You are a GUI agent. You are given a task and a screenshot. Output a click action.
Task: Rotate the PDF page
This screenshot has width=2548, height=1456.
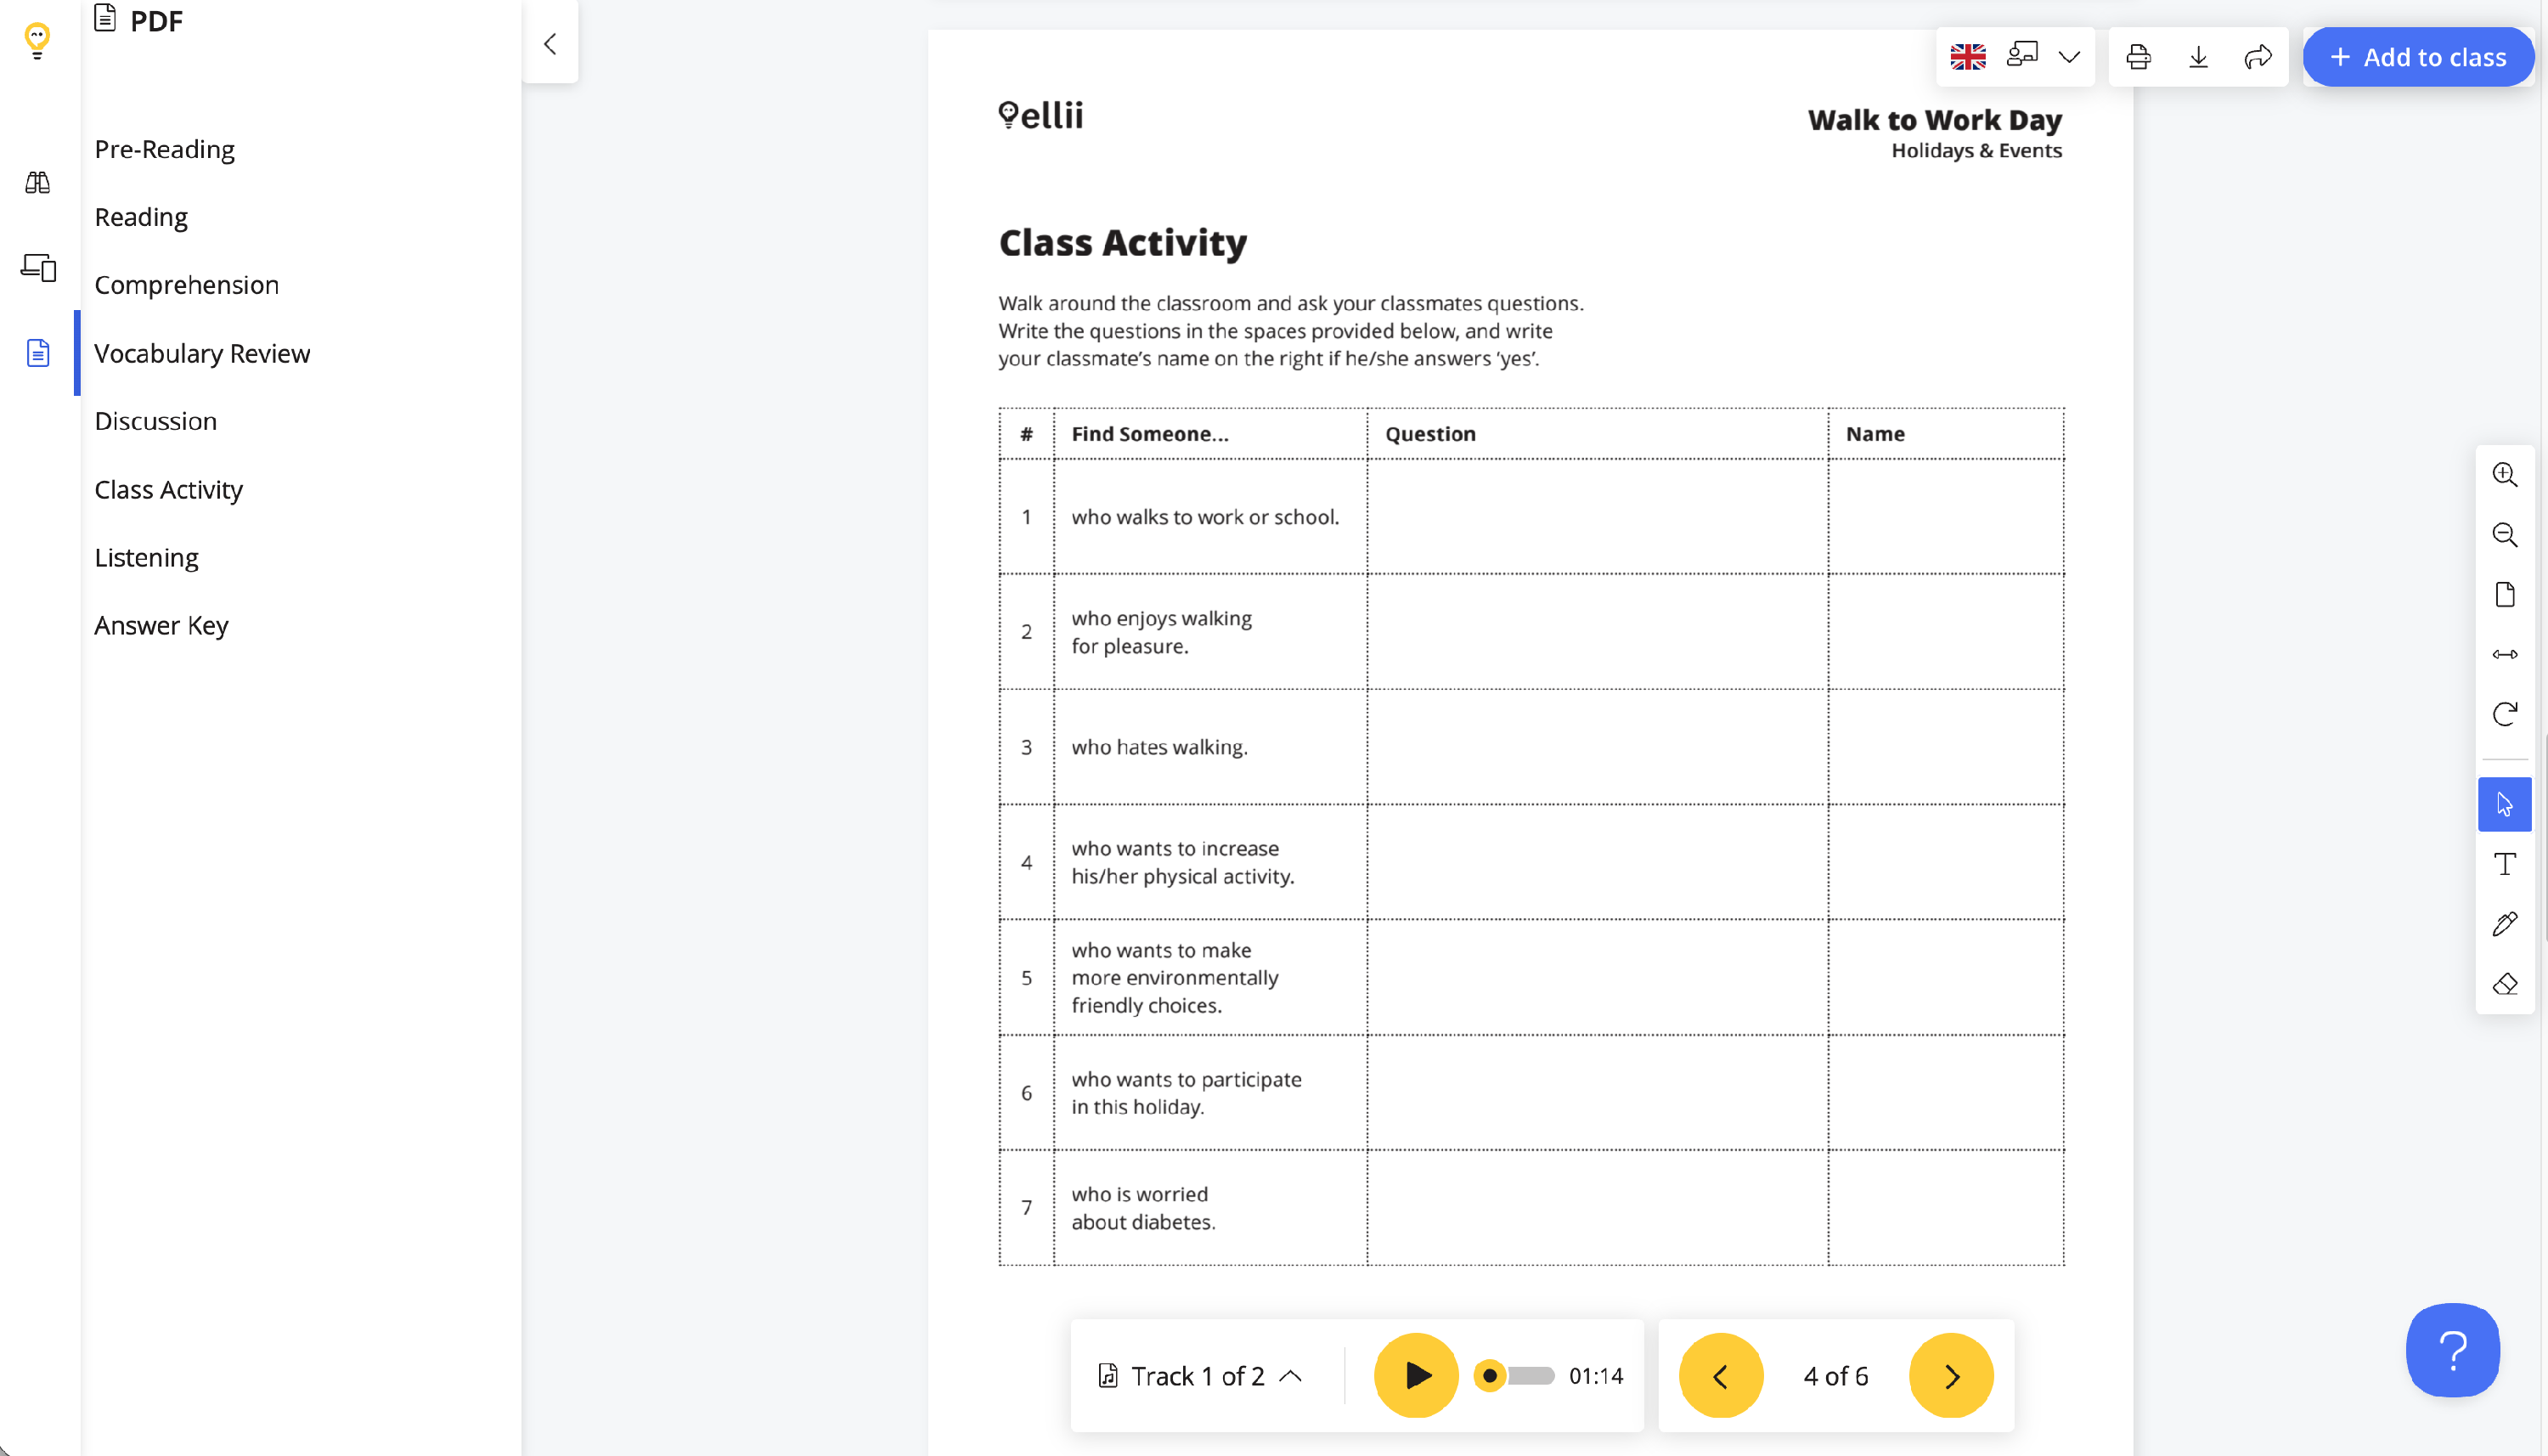(x=2504, y=714)
